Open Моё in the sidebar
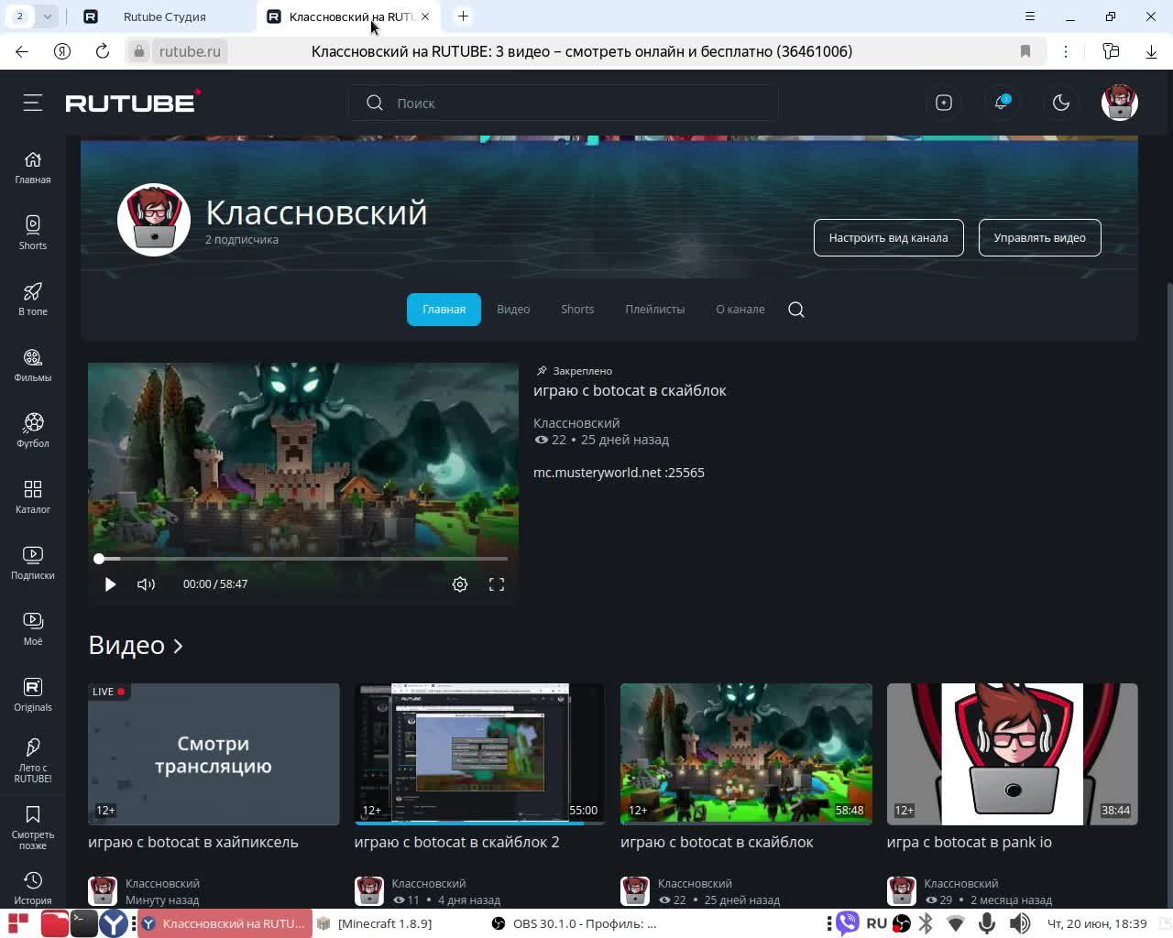 pos(33,629)
